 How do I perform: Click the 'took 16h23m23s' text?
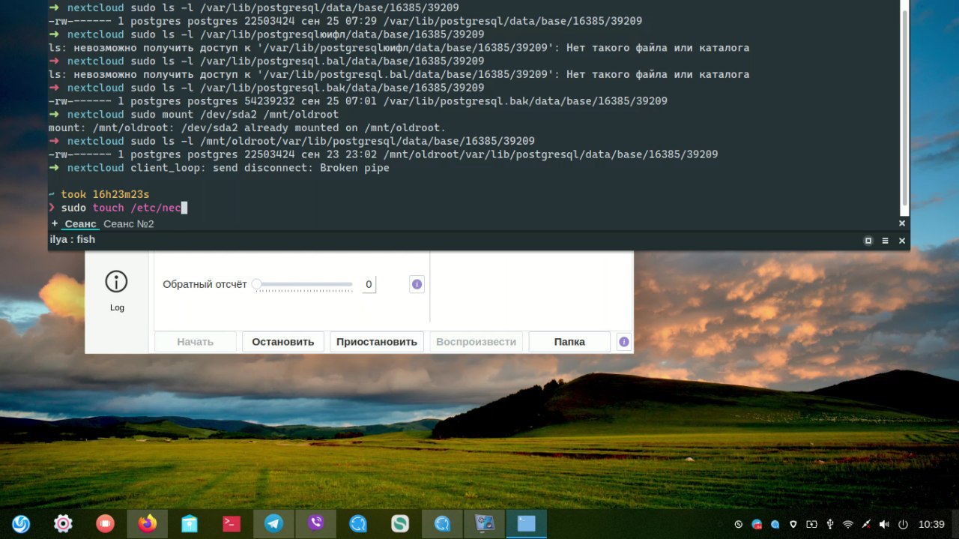pyautogui.click(x=106, y=194)
